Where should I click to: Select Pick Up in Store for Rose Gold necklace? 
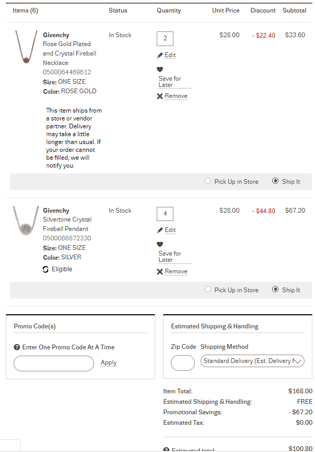(208, 181)
